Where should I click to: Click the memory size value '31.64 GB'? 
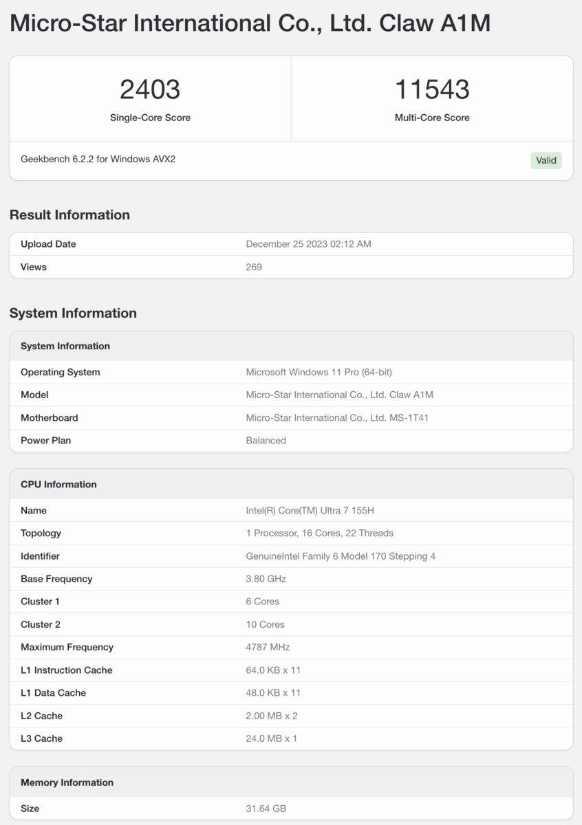pyautogui.click(x=266, y=808)
